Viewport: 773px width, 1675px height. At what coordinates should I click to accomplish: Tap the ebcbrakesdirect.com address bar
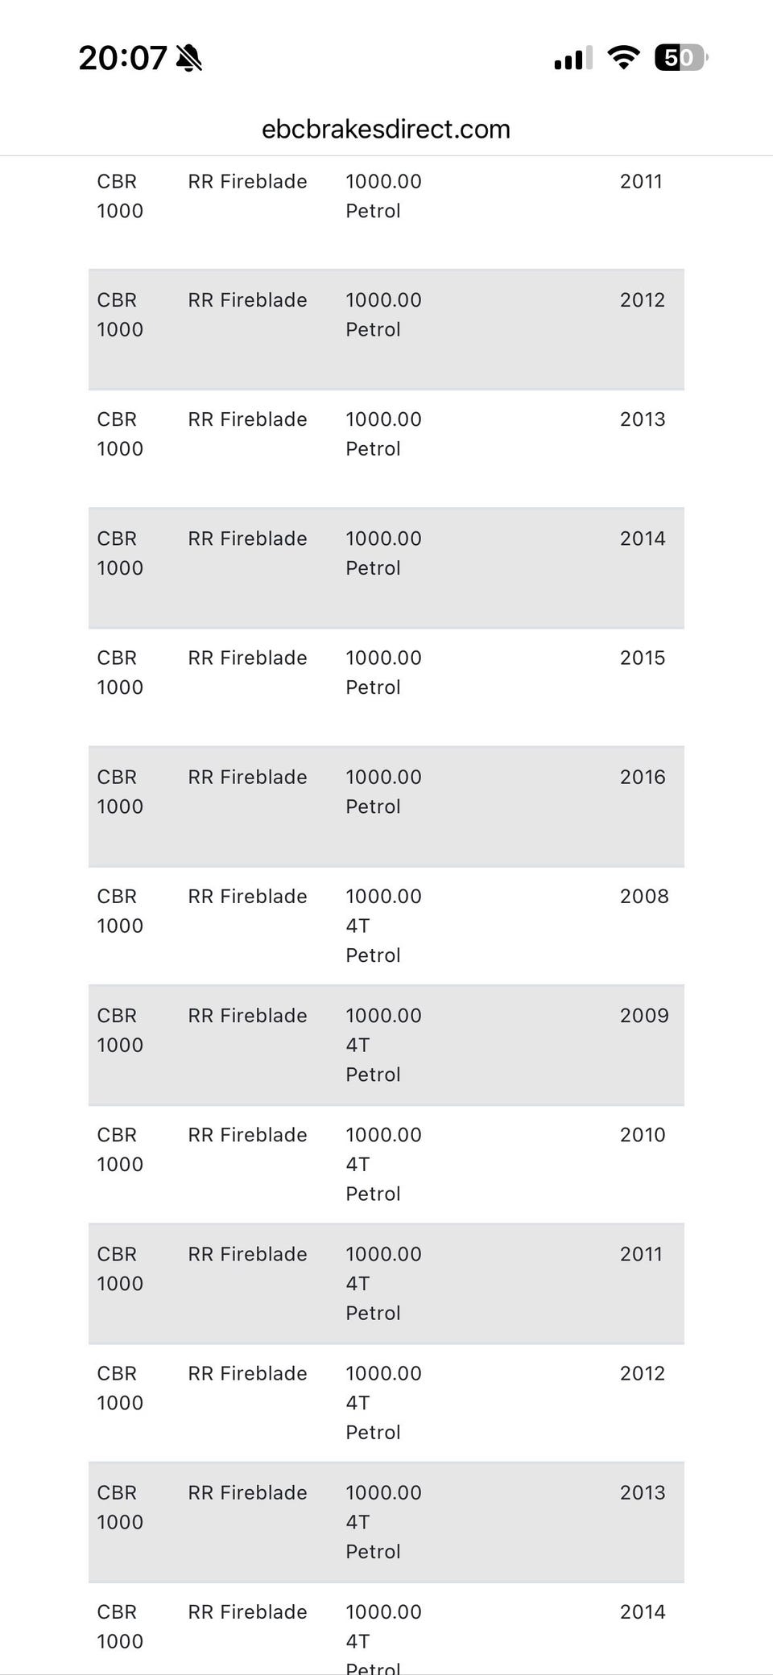pyautogui.click(x=386, y=129)
